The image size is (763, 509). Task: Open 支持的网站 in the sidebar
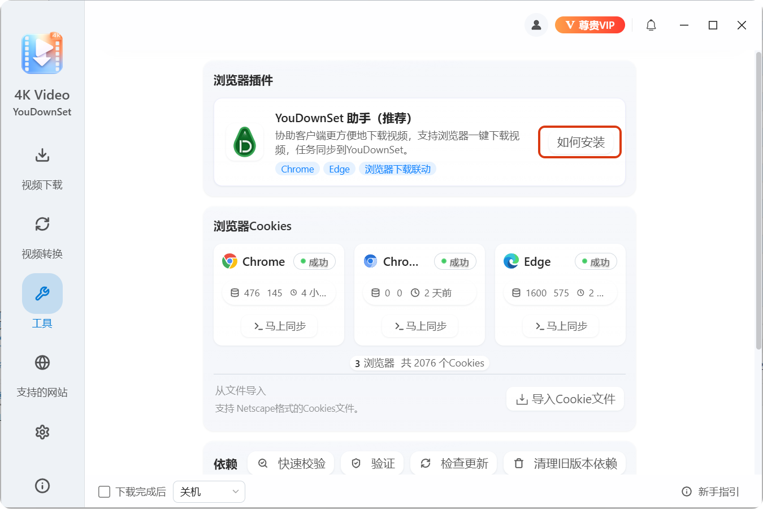click(x=42, y=375)
